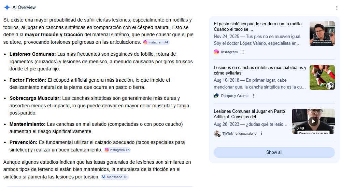Click the Instagram logo under first result
The height and width of the screenshot is (187, 341).
click(x=216, y=52)
